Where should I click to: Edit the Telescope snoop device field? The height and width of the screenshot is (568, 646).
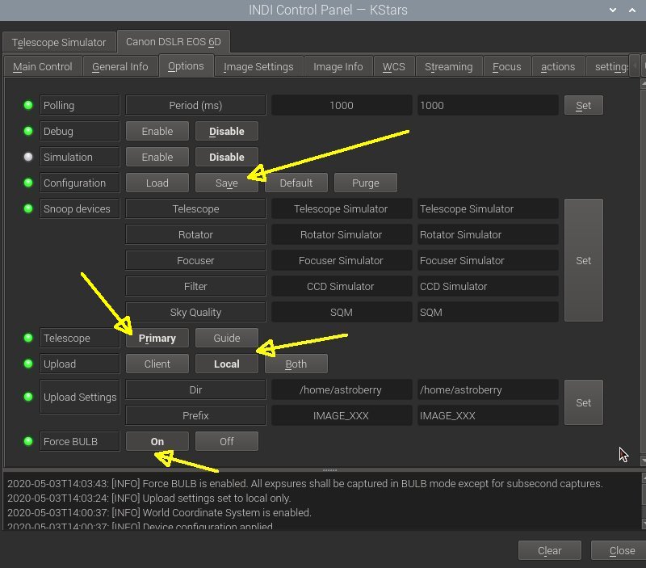point(488,209)
